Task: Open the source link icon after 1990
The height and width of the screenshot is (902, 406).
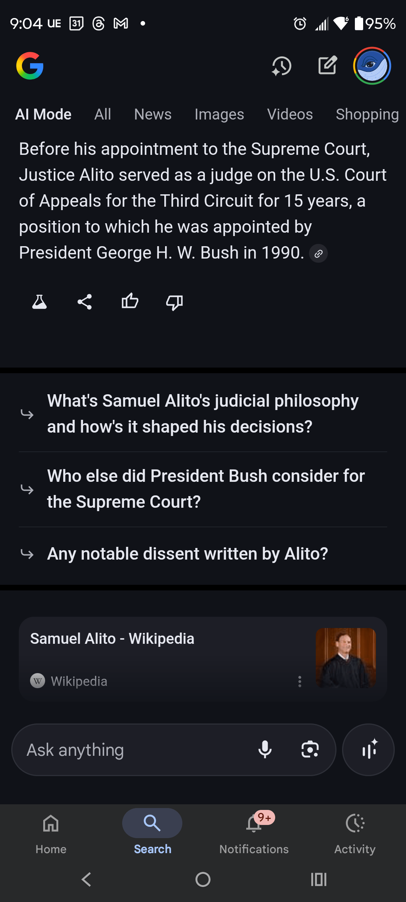Action: pyautogui.click(x=318, y=254)
